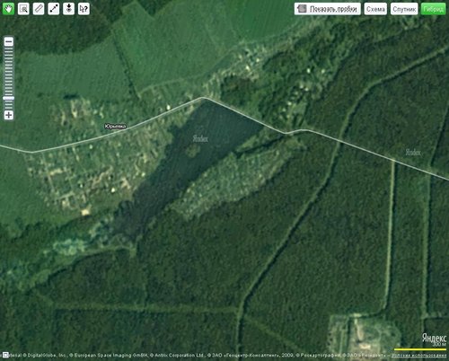Screen dimensions: 449x361
Task: Zoom out with the minus button
Action: [x=9, y=42]
